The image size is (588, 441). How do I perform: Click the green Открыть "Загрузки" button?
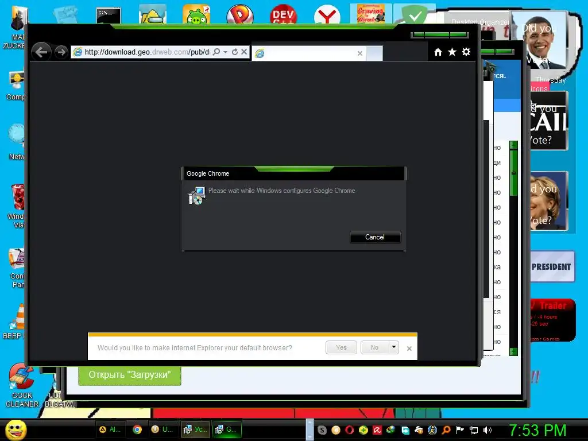pyautogui.click(x=130, y=375)
